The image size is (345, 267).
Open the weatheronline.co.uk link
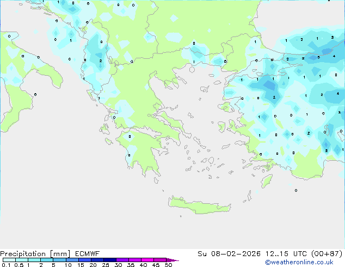(299, 262)
